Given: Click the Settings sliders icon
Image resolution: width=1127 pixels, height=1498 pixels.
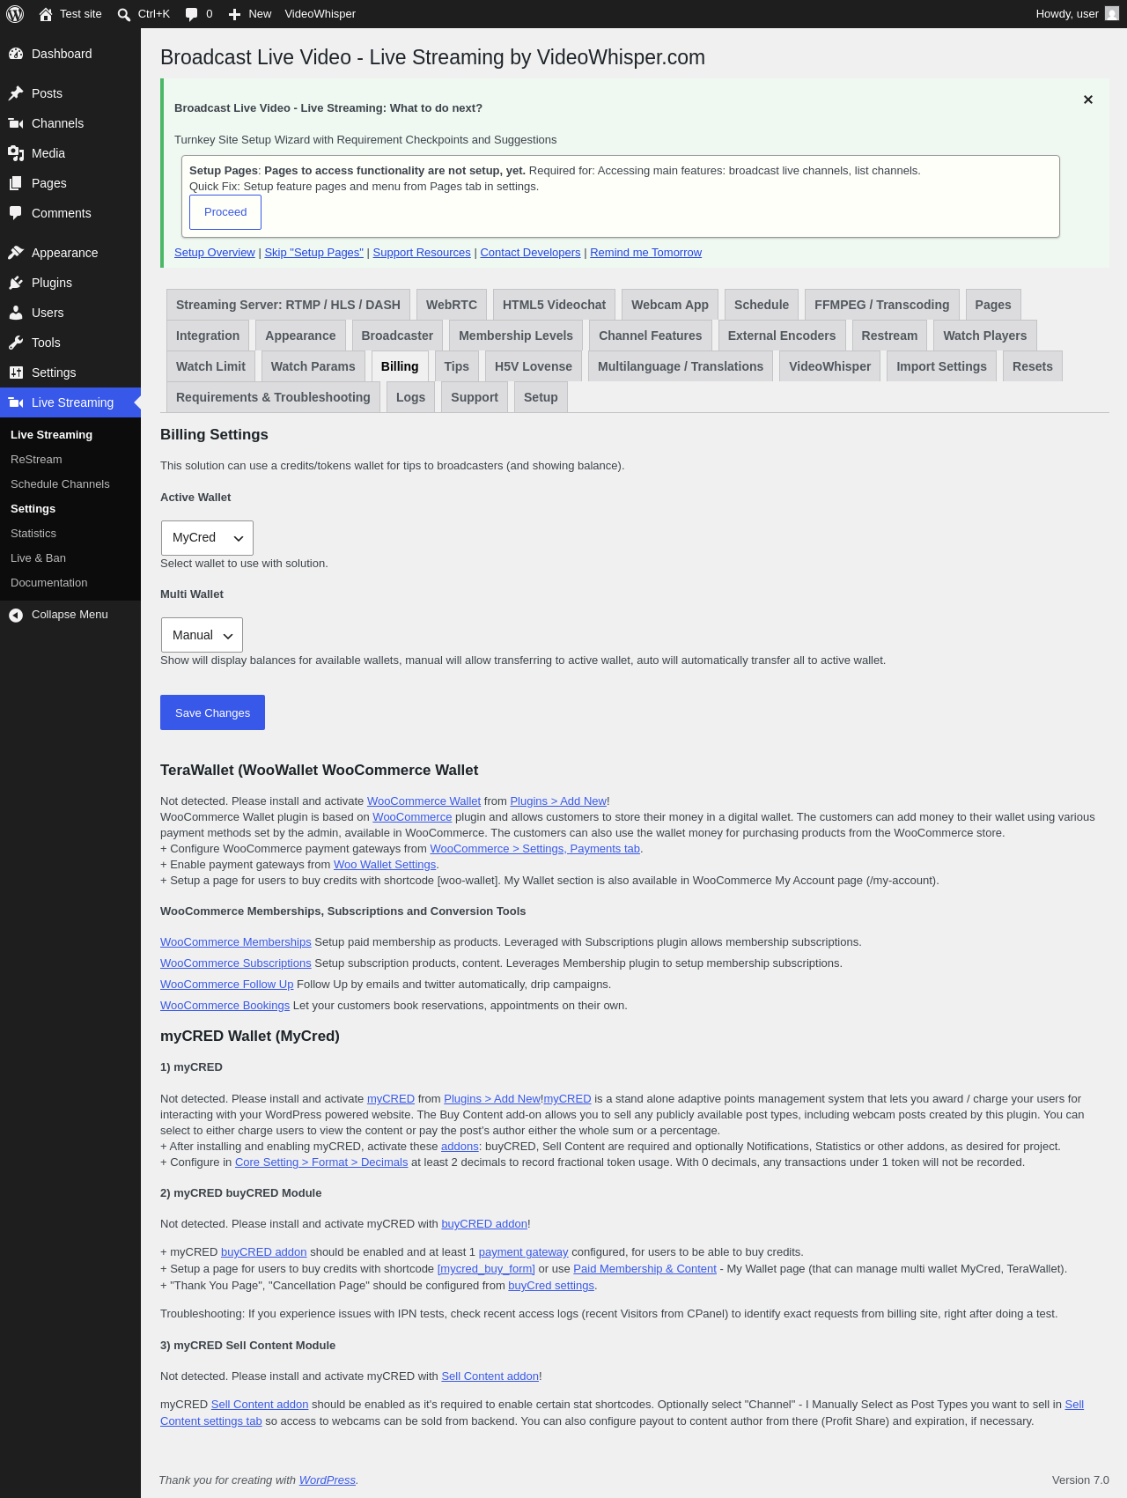Looking at the screenshot, I should point(16,373).
